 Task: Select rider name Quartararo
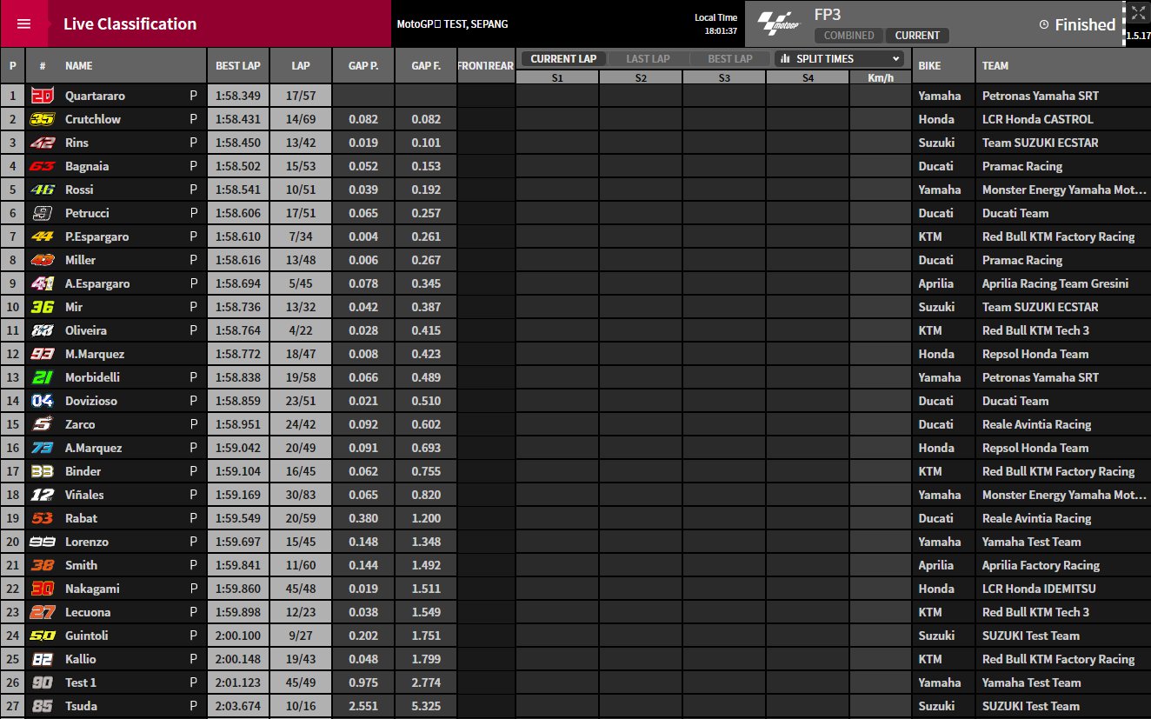(95, 96)
